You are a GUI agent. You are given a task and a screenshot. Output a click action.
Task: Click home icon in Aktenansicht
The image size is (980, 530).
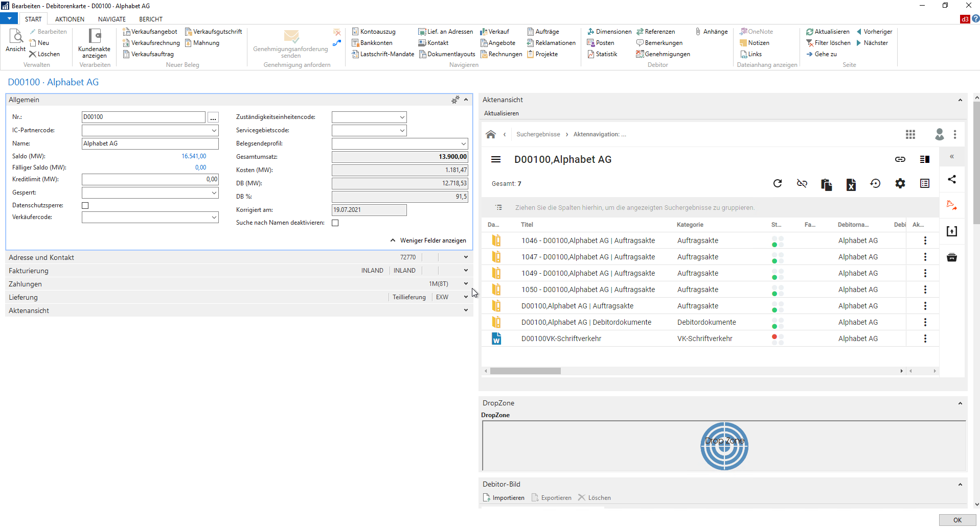tap(491, 134)
